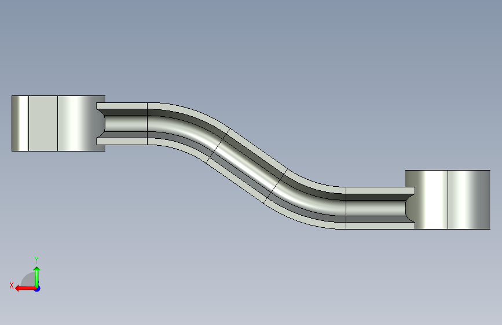This screenshot has width=502, height=325.
Task: Click the green Y axis arrow of the triad
Action: [37, 277]
